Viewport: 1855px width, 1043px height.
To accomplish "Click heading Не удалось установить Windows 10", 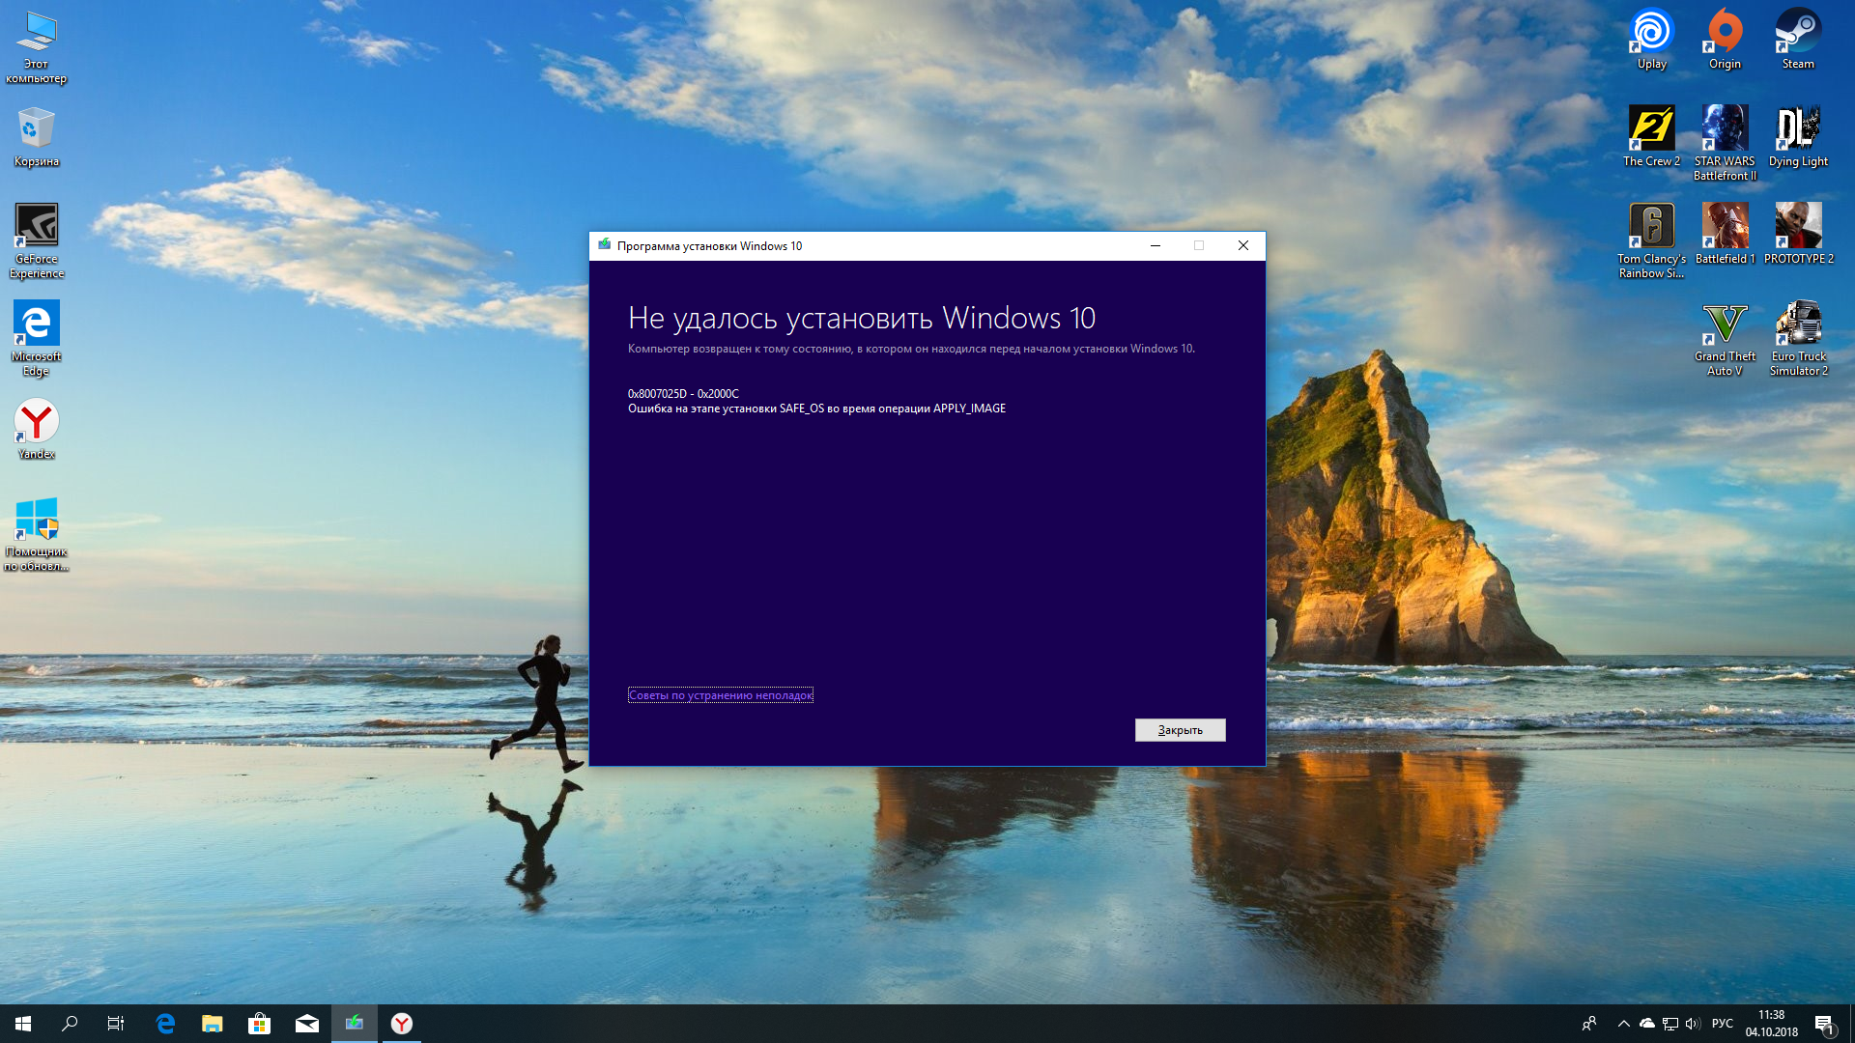I will [x=862, y=318].
